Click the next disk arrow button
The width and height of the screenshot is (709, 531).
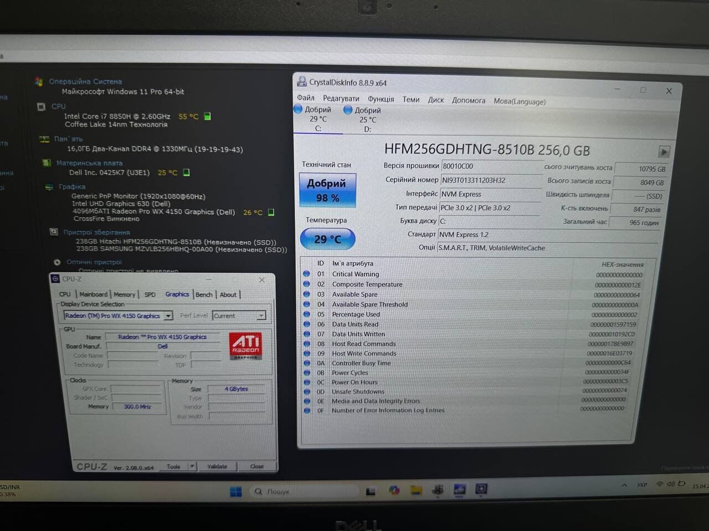click(x=664, y=152)
